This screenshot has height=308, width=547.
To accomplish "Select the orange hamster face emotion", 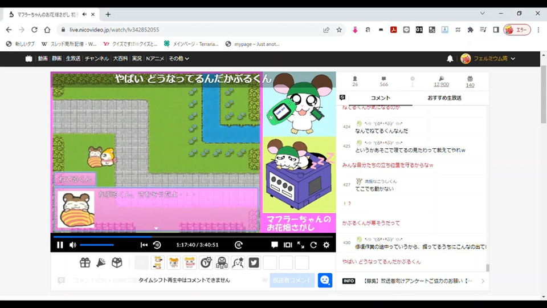I will click(x=174, y=262).
